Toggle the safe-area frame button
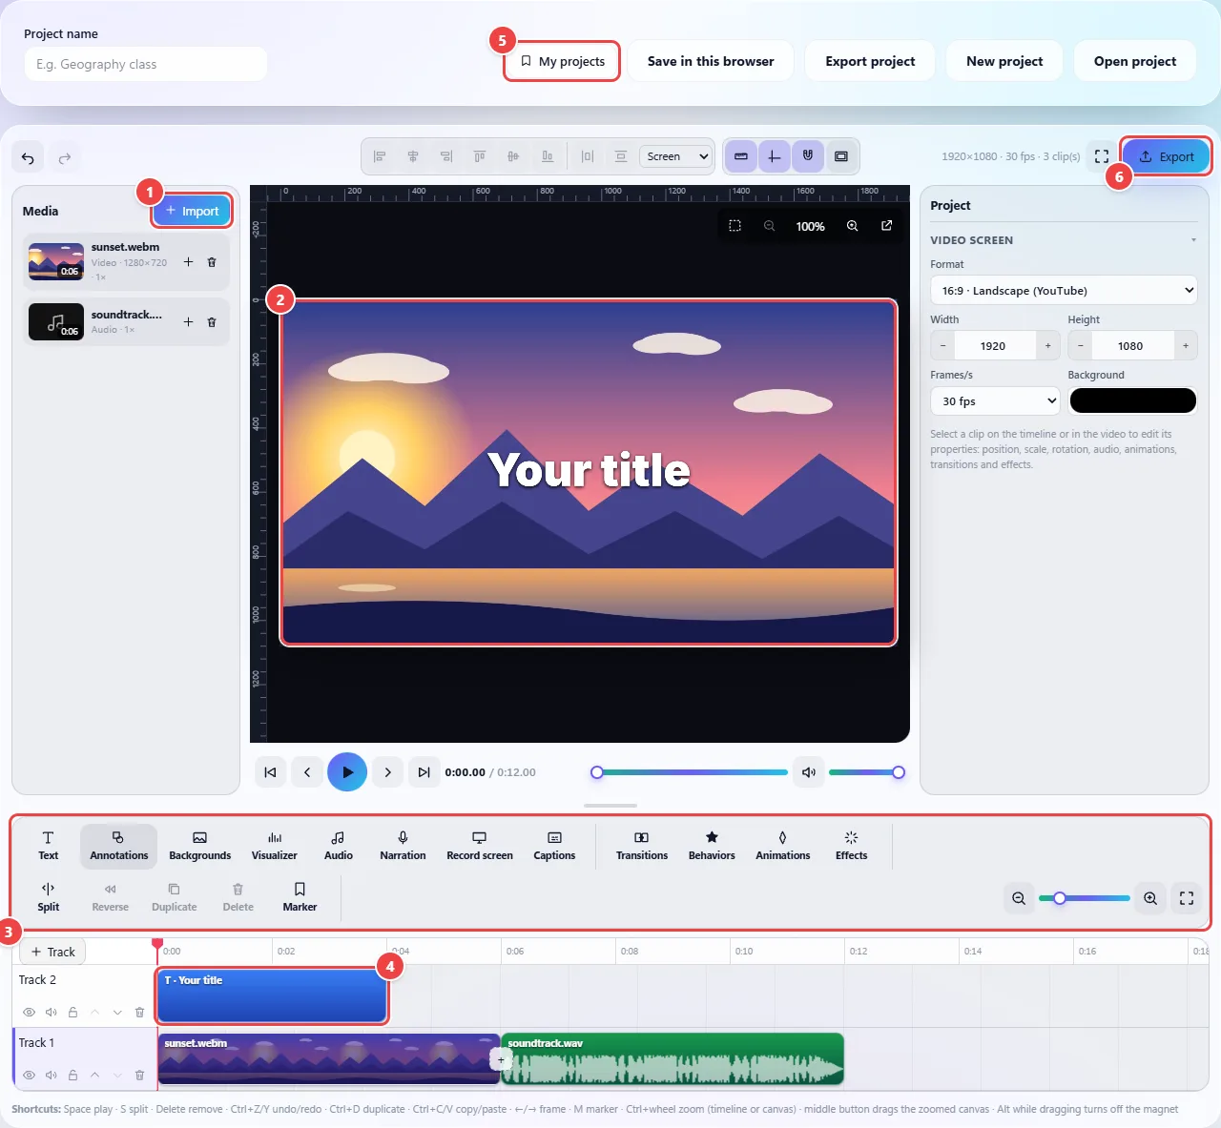The width and height of the screenshot is (1221, 1128). tap(841, 156)
